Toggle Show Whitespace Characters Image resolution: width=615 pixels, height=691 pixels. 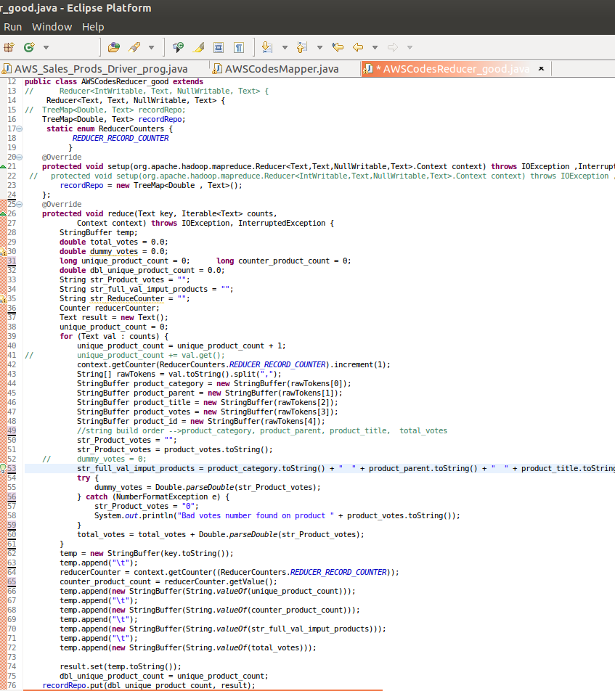tap(238, 46)
